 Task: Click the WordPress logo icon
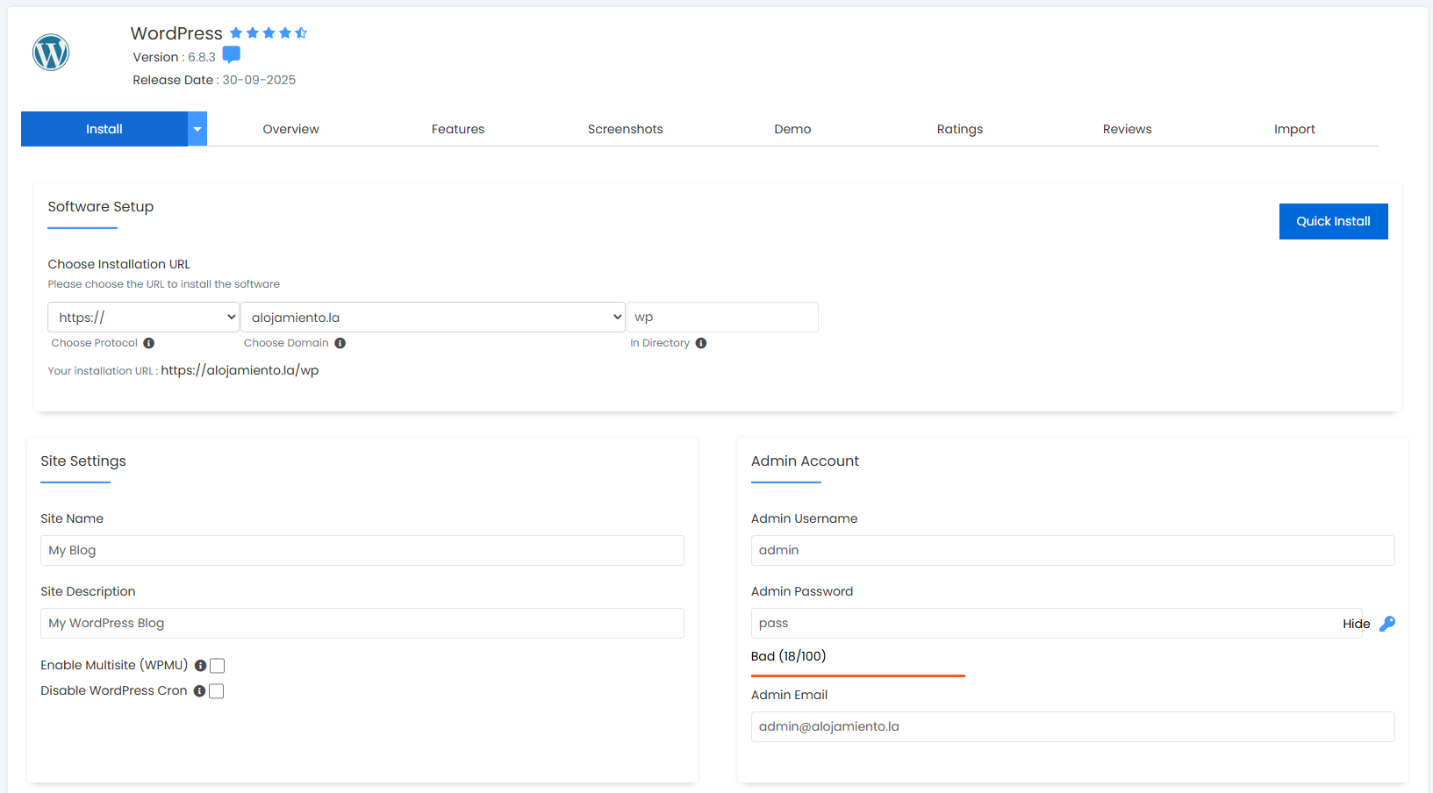pos(50,53)
